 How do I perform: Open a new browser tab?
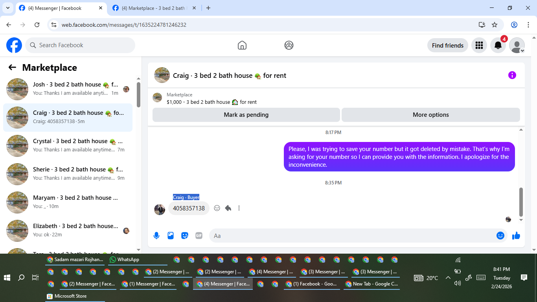pos(208,8)
